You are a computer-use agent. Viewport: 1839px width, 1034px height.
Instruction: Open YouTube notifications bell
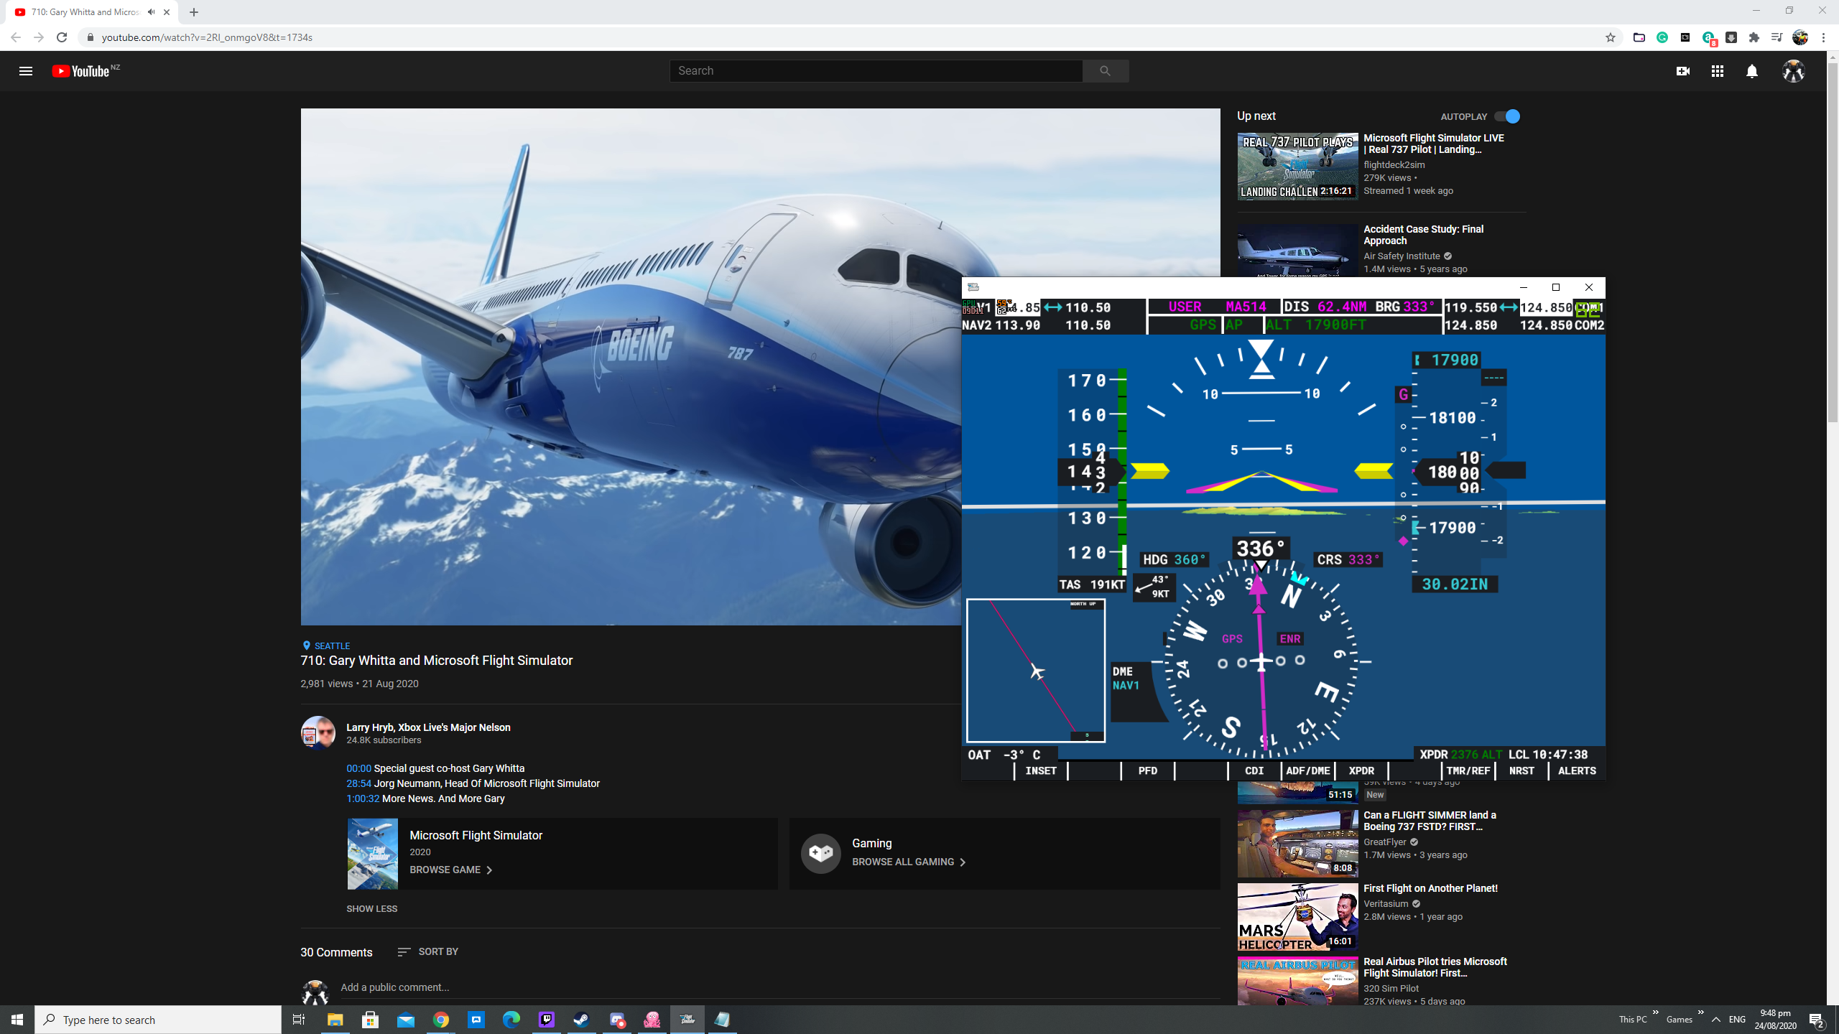tap(1751, 70)
